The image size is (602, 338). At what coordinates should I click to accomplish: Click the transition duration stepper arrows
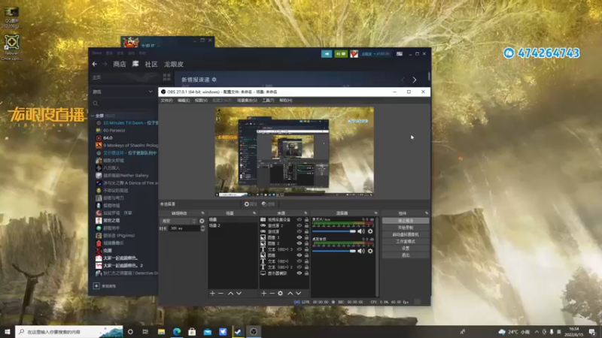202,228
